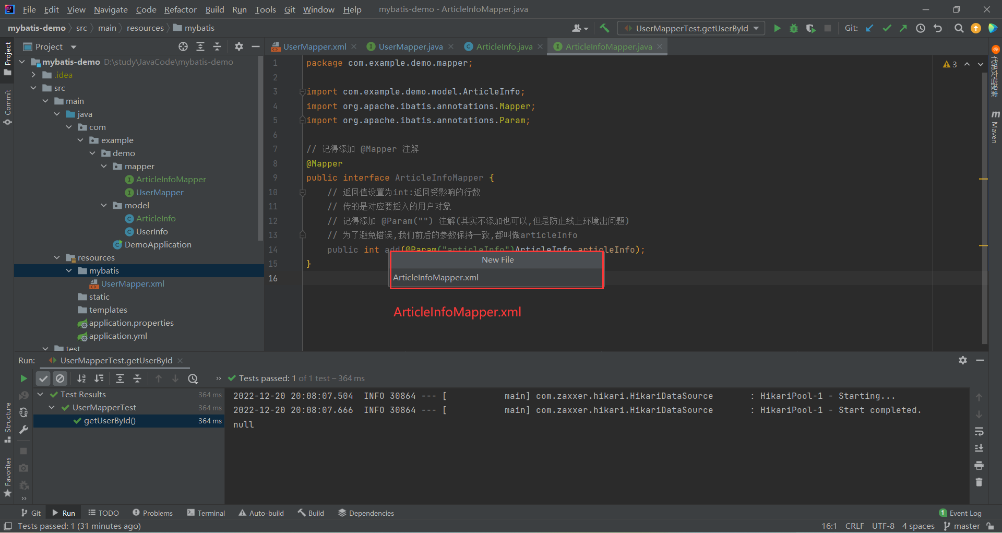Collapse the model package
The image size is (1002, 533).
pyautogui.click(x=104, y=205)
